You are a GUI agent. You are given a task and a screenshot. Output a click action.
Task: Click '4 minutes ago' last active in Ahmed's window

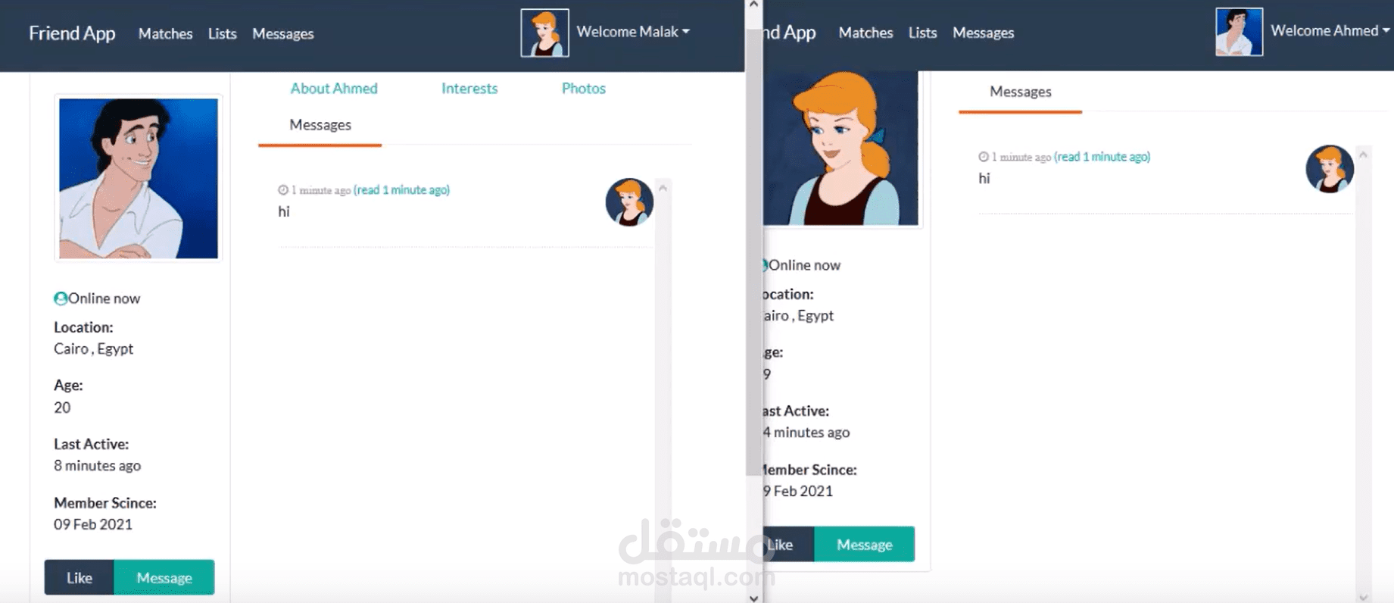pyautogui.click(x=806, y=433)
